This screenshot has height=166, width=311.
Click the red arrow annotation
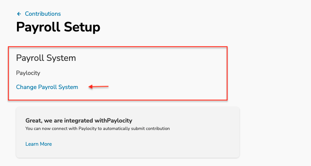(x=98, y=87)
